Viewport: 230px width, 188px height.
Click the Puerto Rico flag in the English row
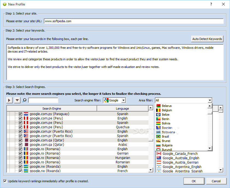point(26,132)
